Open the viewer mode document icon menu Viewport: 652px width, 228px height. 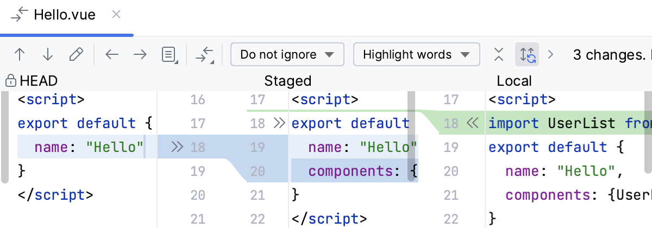[170, 54]
